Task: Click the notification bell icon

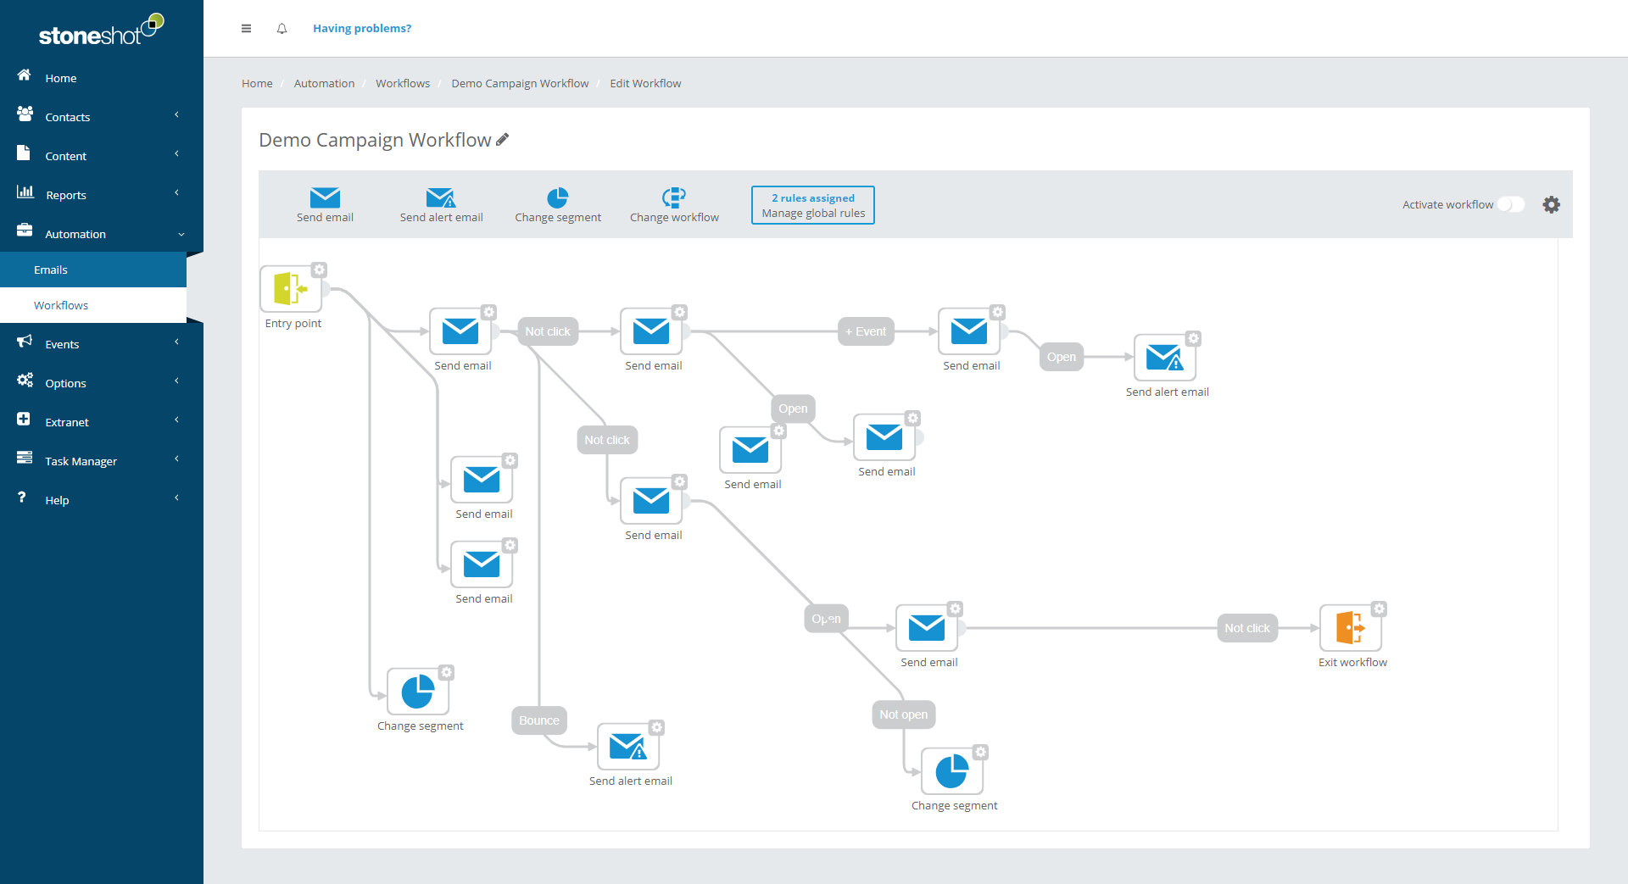Action: 282,29
